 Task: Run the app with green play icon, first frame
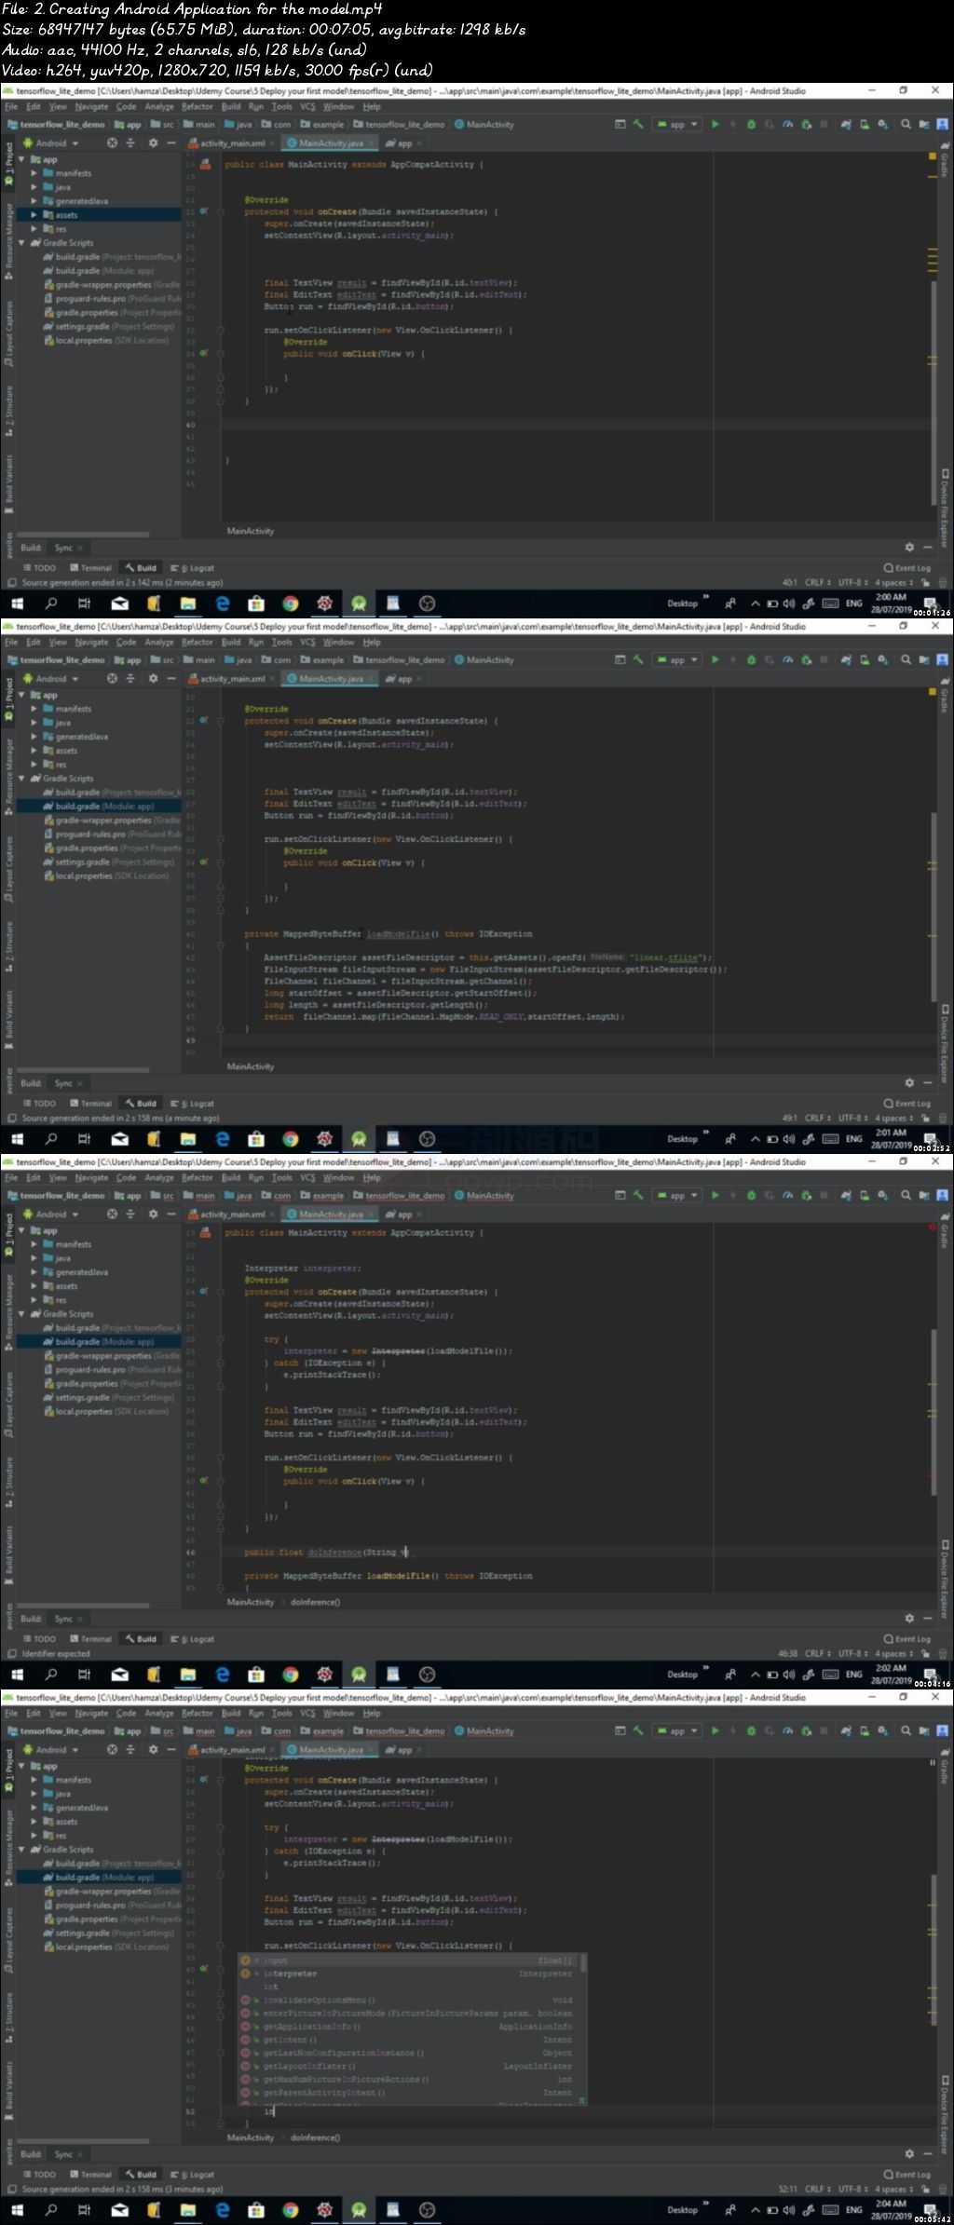pos(715,124)
